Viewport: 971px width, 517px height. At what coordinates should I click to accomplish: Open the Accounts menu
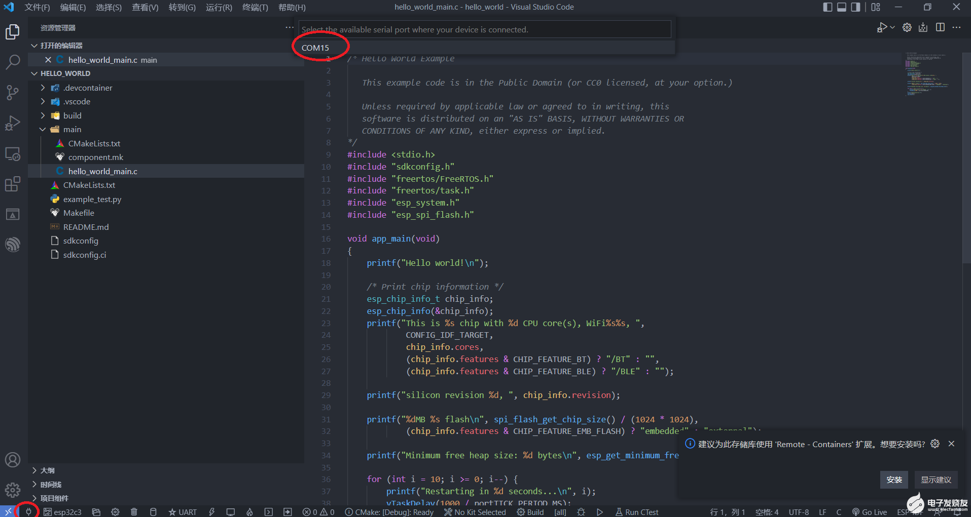[12, 460]
